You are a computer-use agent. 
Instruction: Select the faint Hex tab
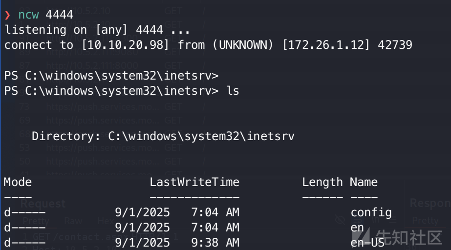click(105, 221)
